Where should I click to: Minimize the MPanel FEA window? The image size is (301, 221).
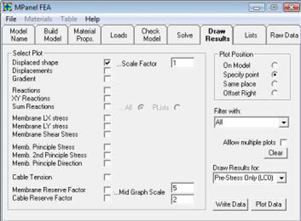point(256,8)
